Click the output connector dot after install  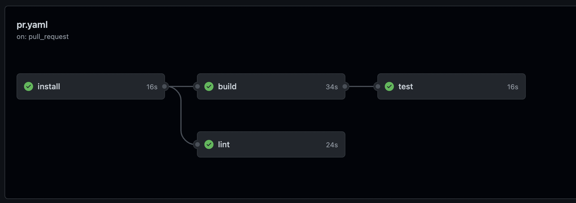164,86
